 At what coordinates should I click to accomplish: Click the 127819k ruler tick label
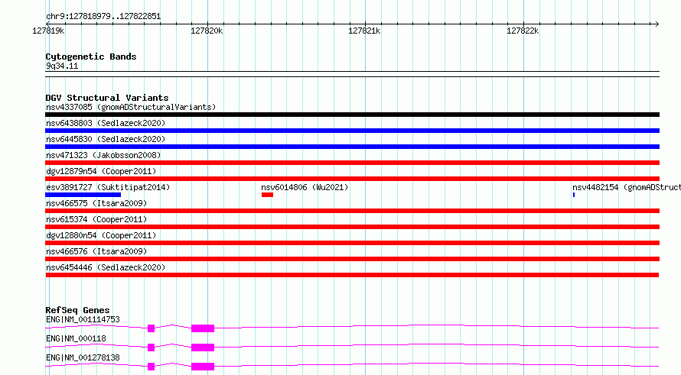(48, 31)
